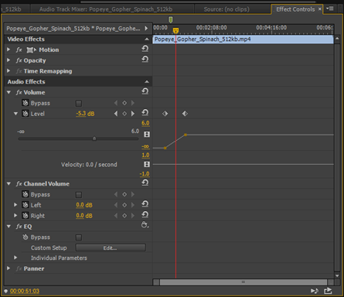
Task: Go to previous Level keyframe
Action: (x=116, y=114)
